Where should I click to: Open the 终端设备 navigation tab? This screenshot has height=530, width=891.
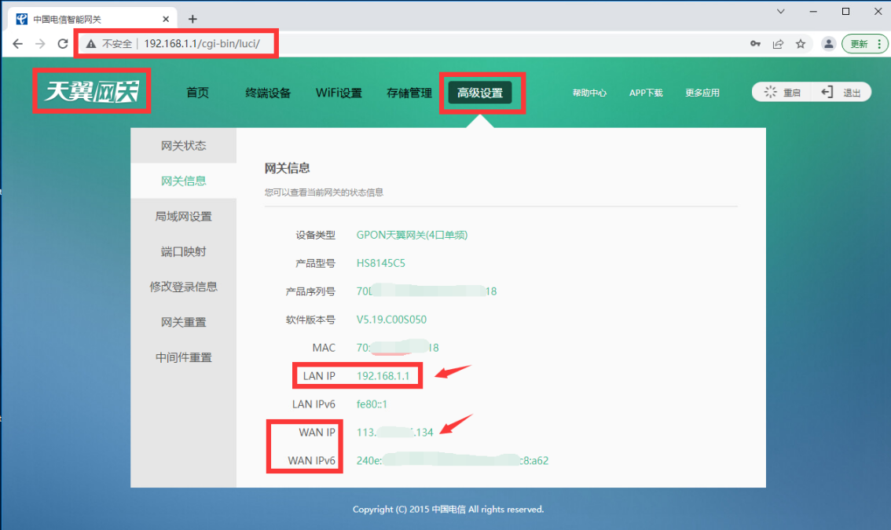268,93
